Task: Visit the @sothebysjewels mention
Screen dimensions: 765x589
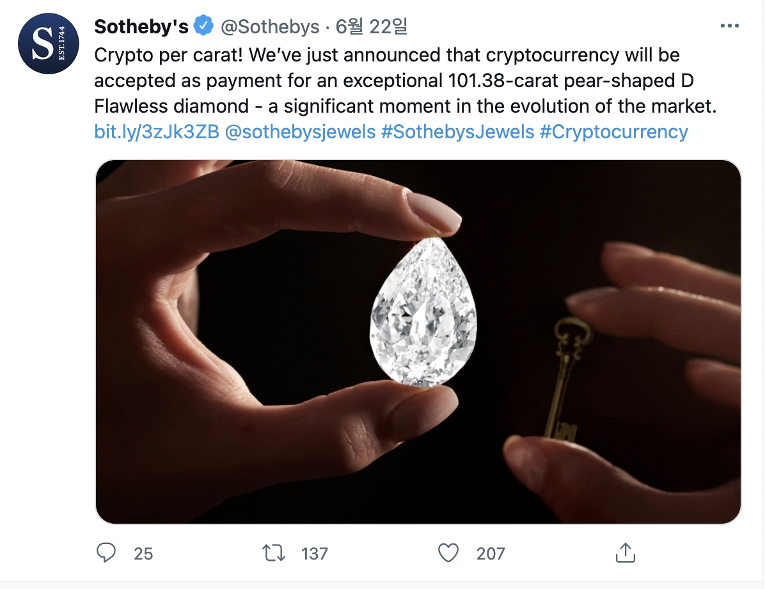Action: tap(300, 132)
